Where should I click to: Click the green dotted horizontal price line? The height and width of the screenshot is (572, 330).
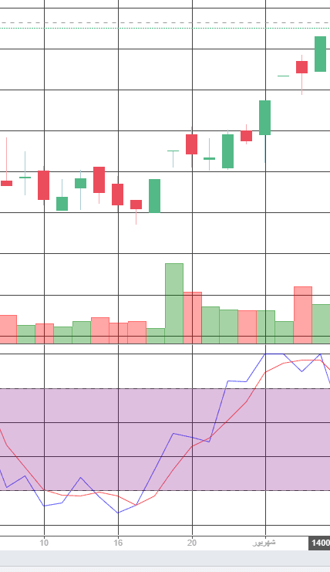[165, 28]
